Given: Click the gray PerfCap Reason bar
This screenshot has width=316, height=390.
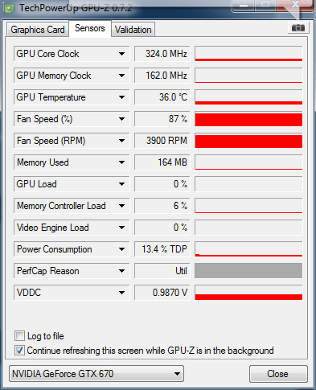Looking at the screenshot, I should (248, 271).
